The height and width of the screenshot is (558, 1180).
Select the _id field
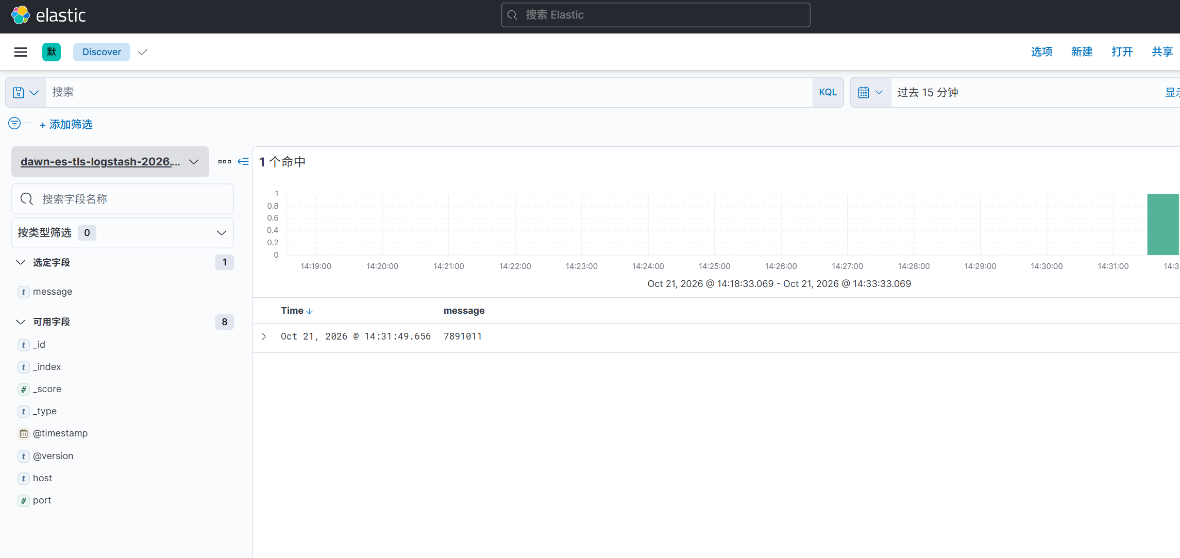(x=39, y=345)
